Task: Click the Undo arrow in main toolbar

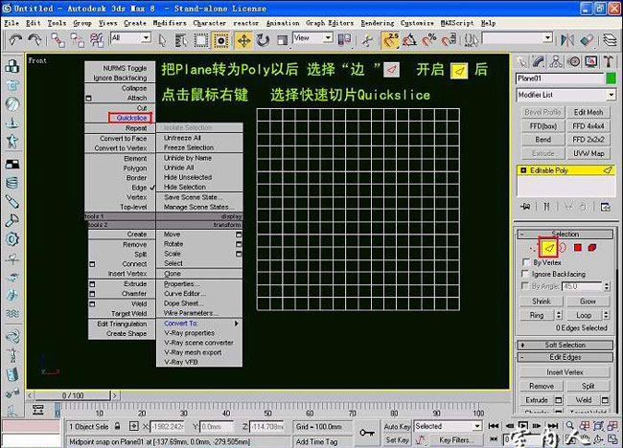Action: (x=15, y=40)
